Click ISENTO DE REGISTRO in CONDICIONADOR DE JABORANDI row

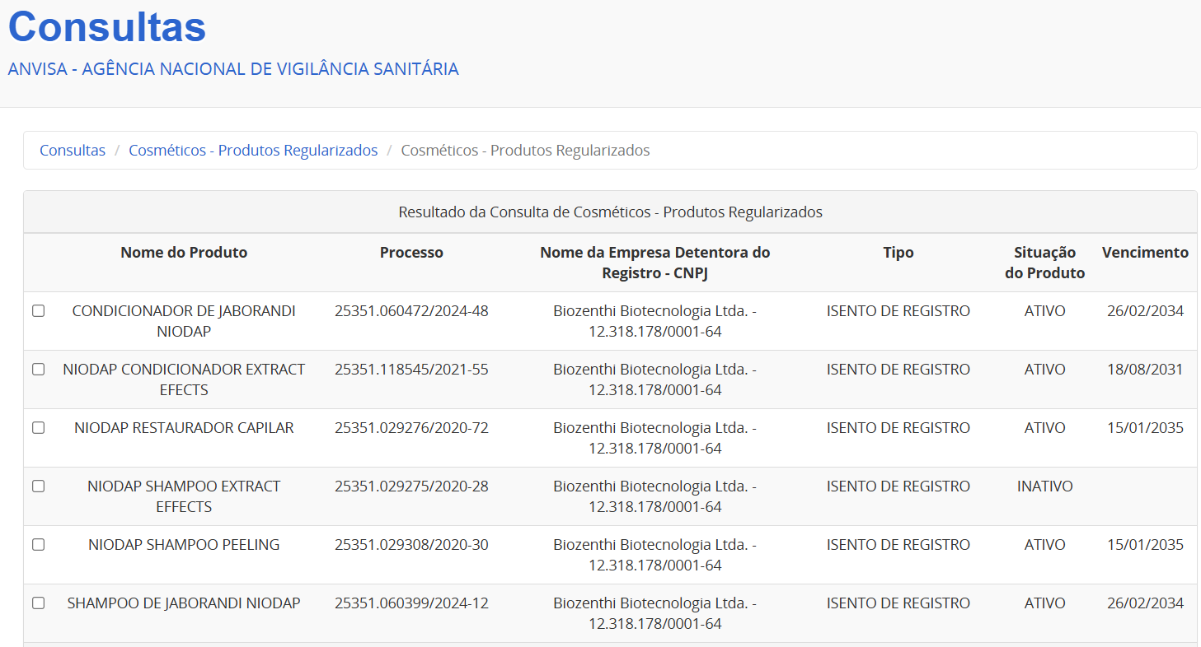[x=898, y=311]
